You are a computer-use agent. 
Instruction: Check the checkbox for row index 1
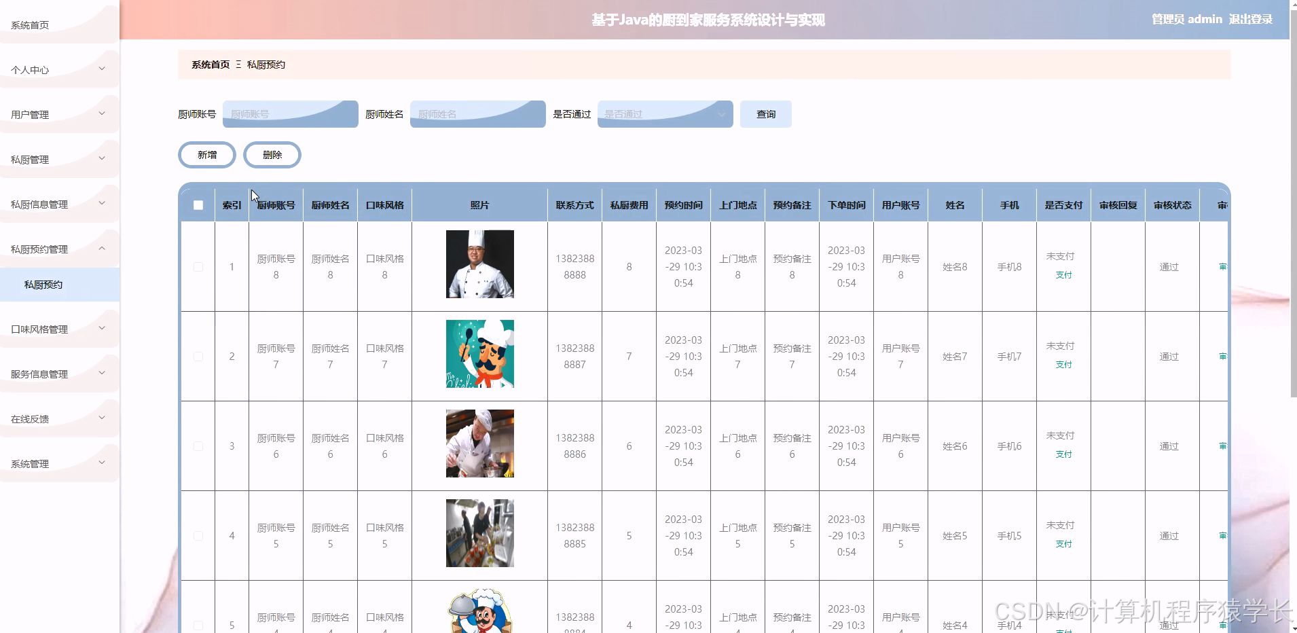coord(198,267)
